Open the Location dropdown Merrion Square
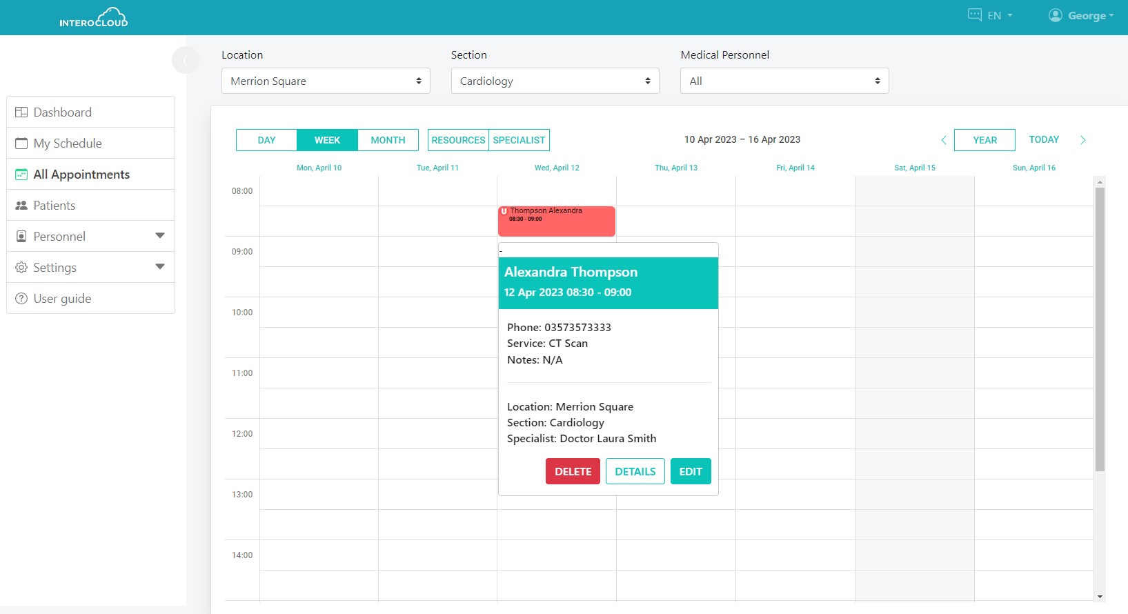1128x614 pixels. point(326,81)
